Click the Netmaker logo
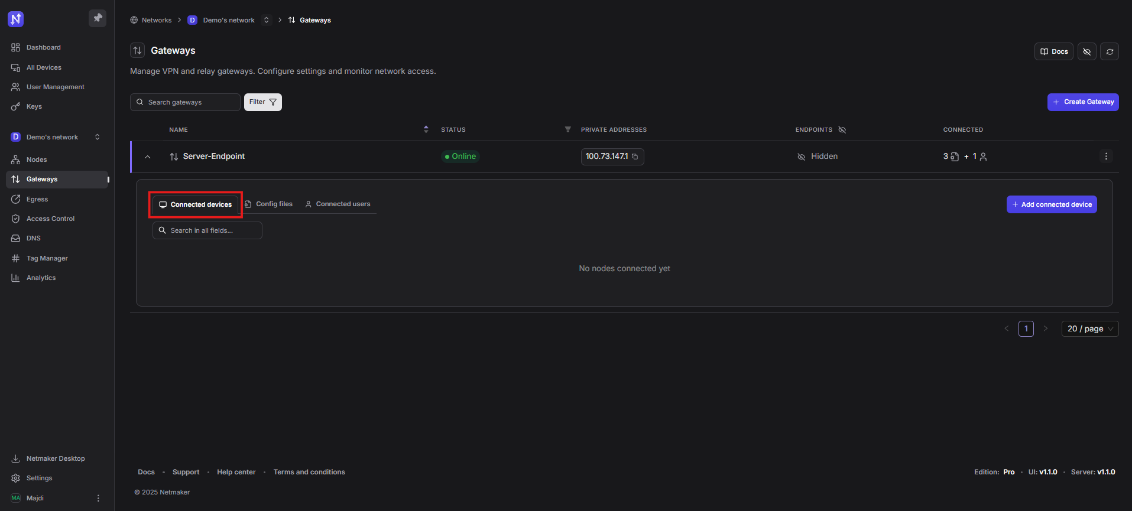This screenshot has height=511, width=1132. click(x=16, y=19)
